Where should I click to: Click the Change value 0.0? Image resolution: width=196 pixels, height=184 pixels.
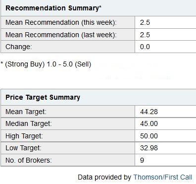pos(145,47)
